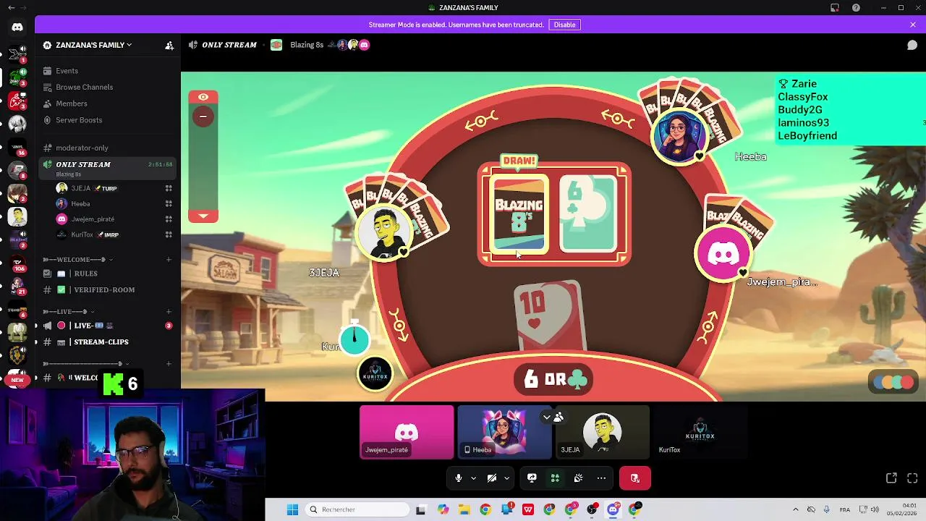Image resolution: width=926 pixels, height=521 pixels.
Task: Pop out the call window icon
Action: click(x=891, y=478)
